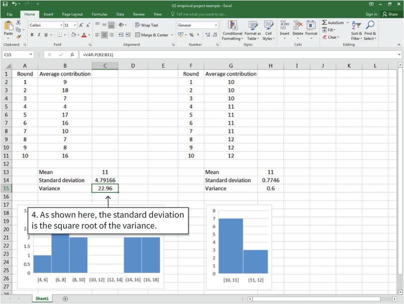Viewport: 404px width, 304px height.
Task: Select the Fill Color bucket icon
Action: 72,34
